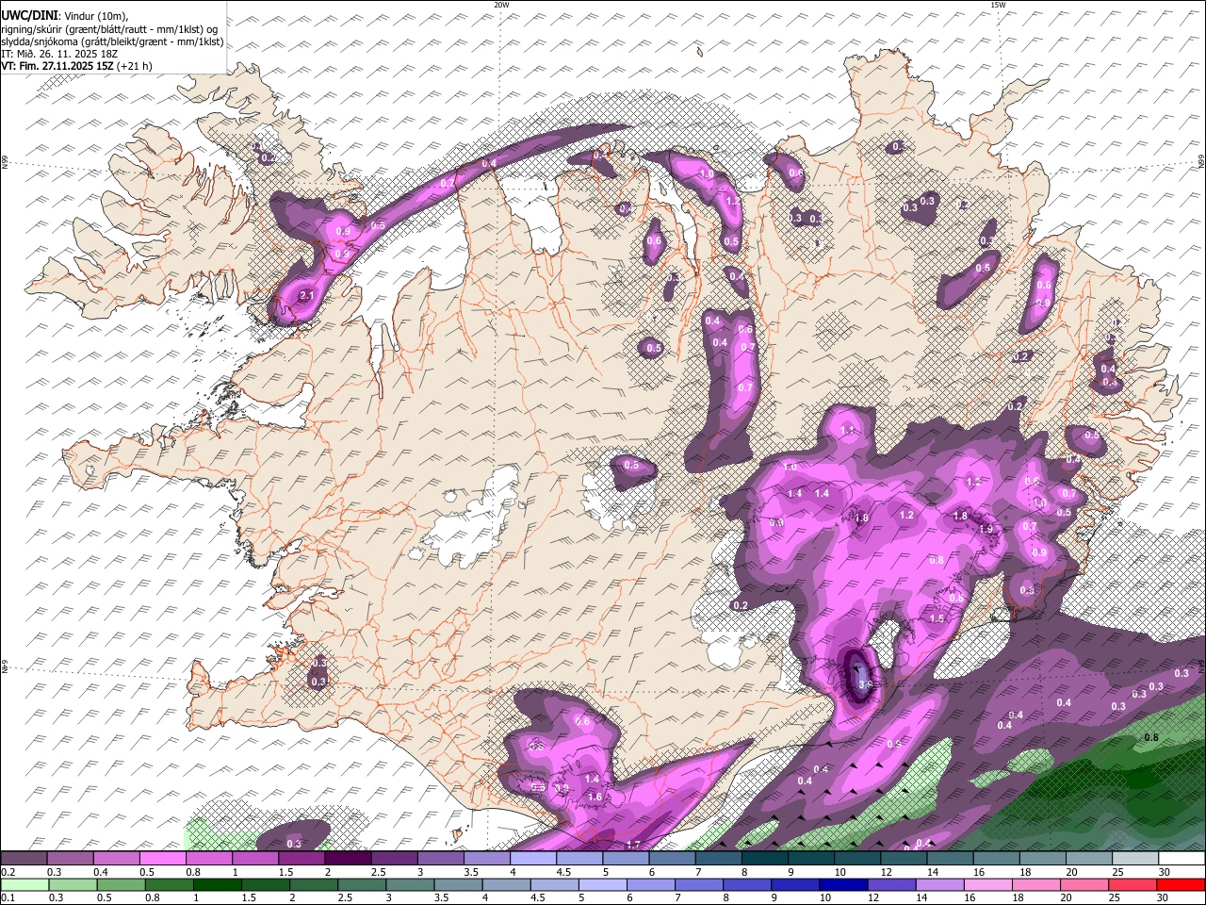The width and height of the screenshot is (1206, 905).
Task: Select the violet rain-scale swatch labeled 12
Action: point(890,884)
